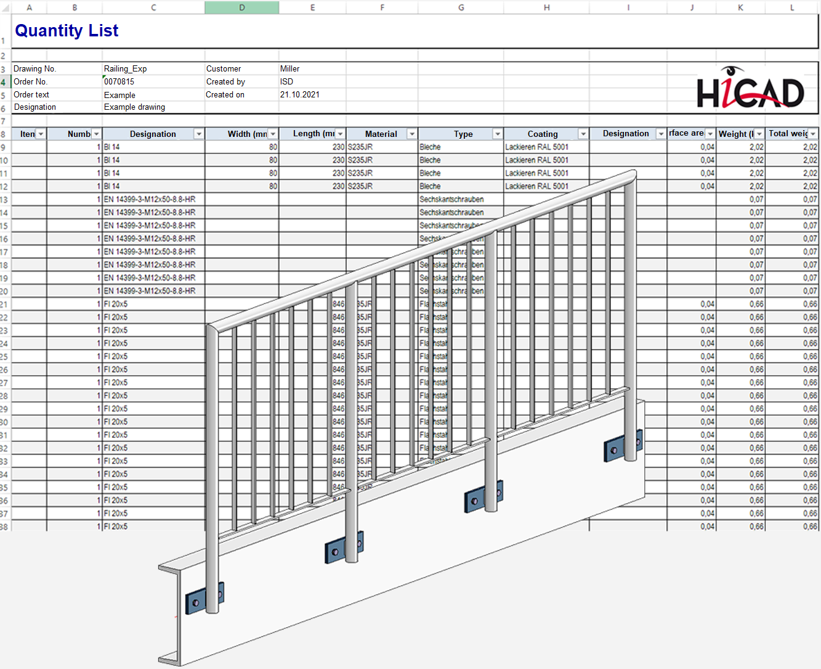Select column L header
The width and height of the screenshot is (821, 669).
[x=793, y=7]
